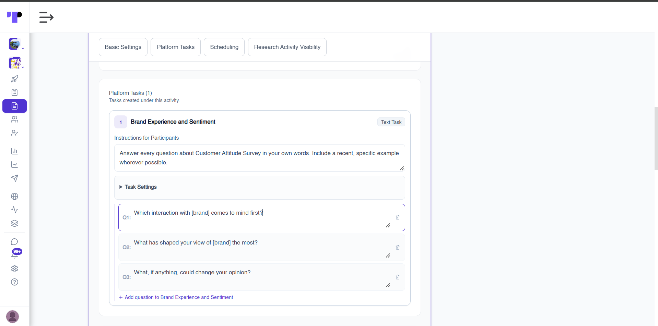Delete question Q3 with trash icon
The height and width of the screenshot is (326, 658).
tap(398, 277)
